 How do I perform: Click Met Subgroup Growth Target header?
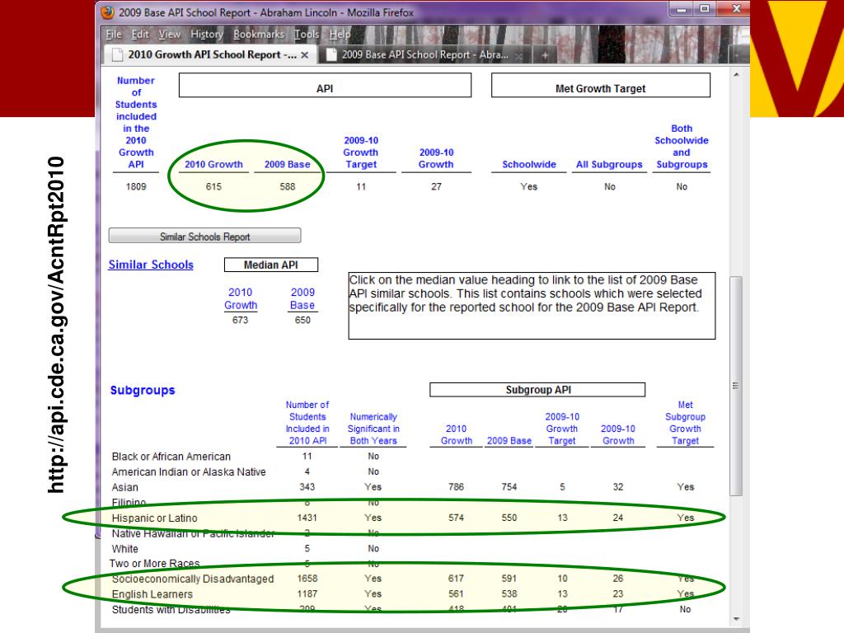pos(685,423)
